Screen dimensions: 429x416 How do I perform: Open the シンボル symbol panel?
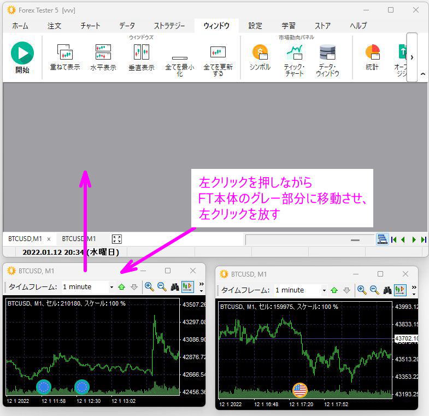click(x=260, y=52)
